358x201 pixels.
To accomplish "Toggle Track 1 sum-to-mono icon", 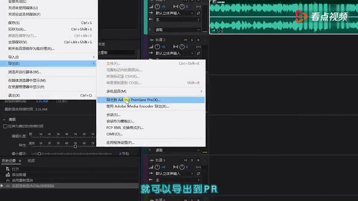I will 198,7.
